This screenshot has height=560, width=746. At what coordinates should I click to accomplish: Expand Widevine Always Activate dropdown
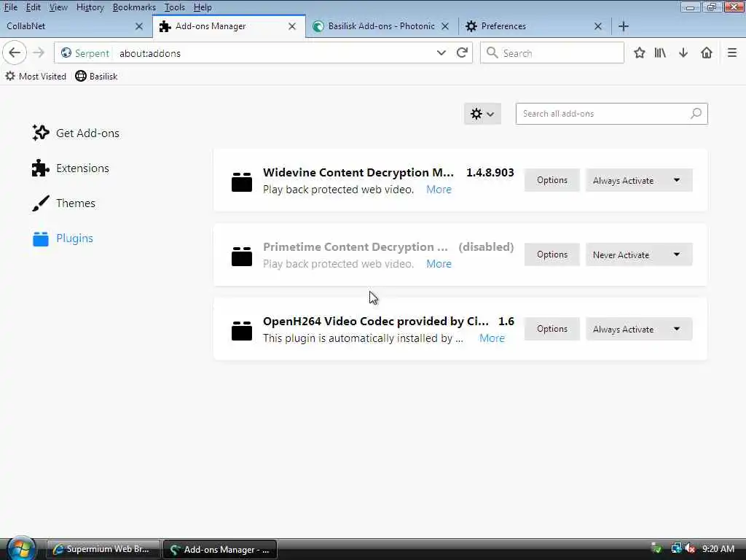pos(639,181)
